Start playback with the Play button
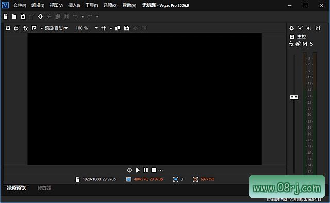This screenshot has height=203, width=330. (x=138, y=170)
